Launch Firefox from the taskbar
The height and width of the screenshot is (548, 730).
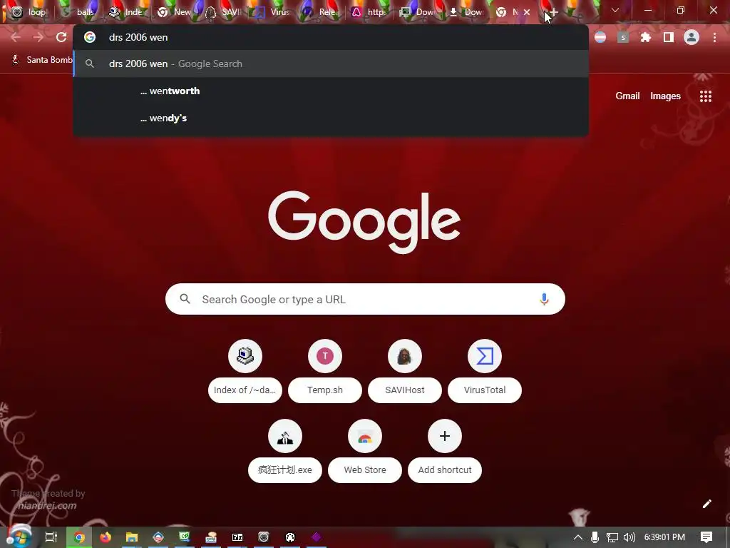pos(106,537)
